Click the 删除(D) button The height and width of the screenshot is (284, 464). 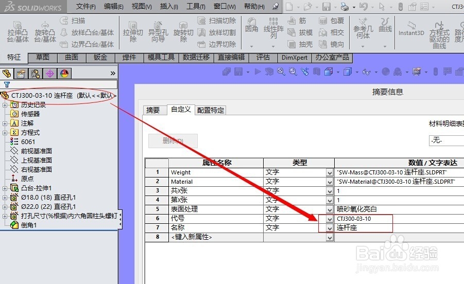(173, 141)
